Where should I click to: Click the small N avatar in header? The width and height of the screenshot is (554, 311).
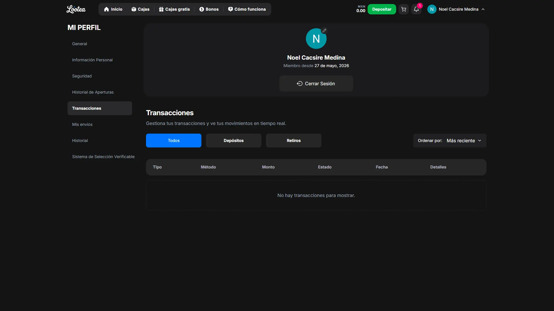pyautogui.click(x=432, y=9)
